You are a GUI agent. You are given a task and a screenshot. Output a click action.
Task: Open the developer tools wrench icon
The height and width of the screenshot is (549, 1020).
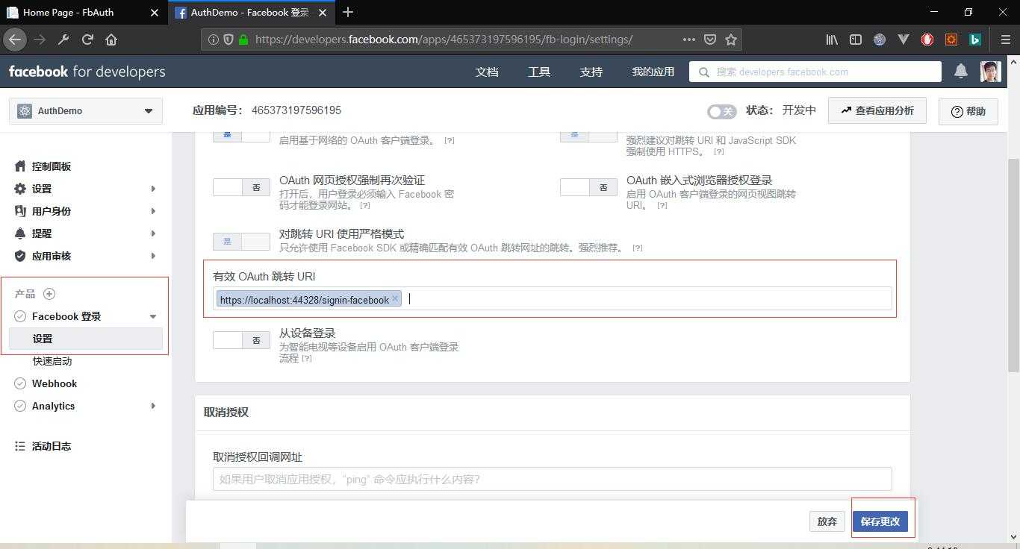(x=63, y=40)
